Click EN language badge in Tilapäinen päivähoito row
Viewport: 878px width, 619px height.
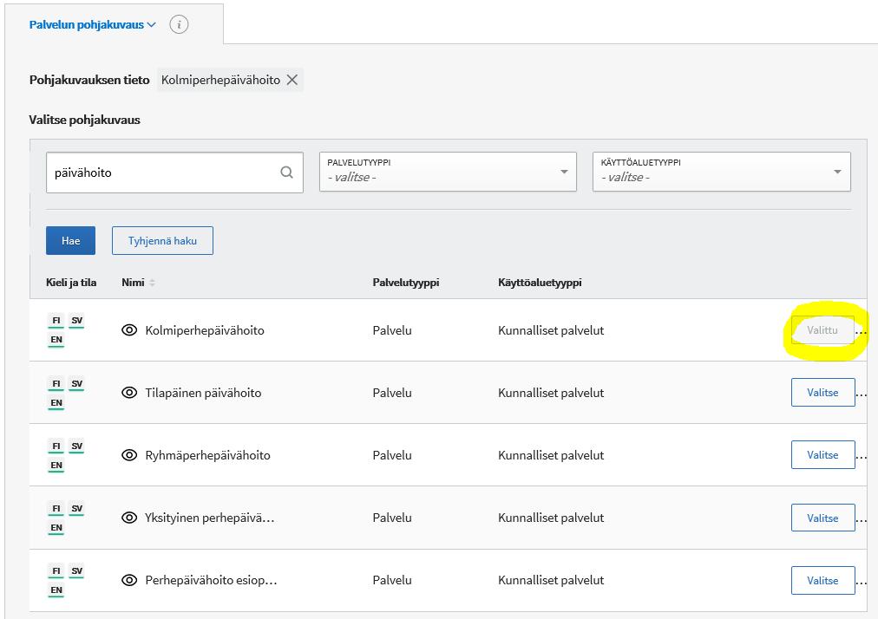(56, 403)
